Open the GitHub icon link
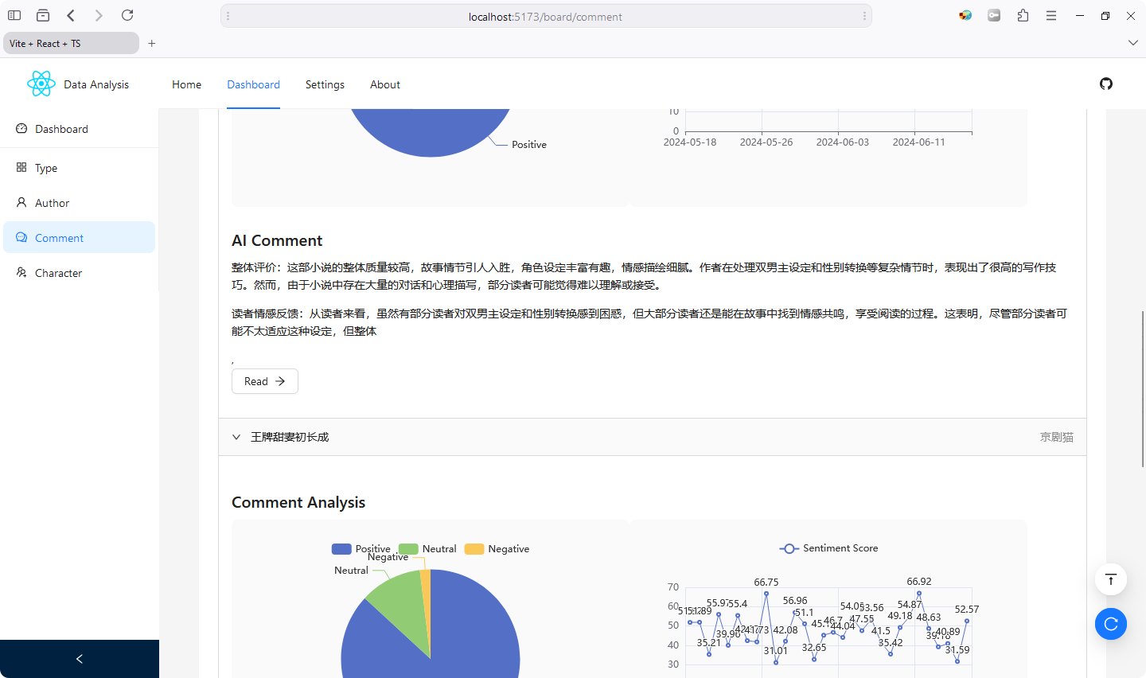 coord(1106,84)
